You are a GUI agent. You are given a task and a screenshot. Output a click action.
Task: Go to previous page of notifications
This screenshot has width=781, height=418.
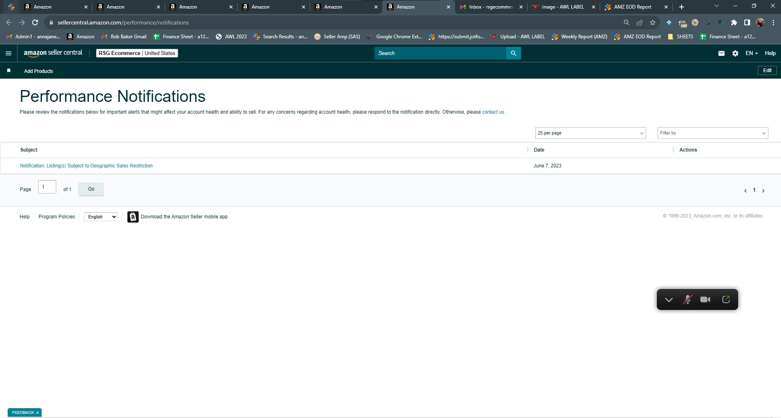[x=746, y=191]
